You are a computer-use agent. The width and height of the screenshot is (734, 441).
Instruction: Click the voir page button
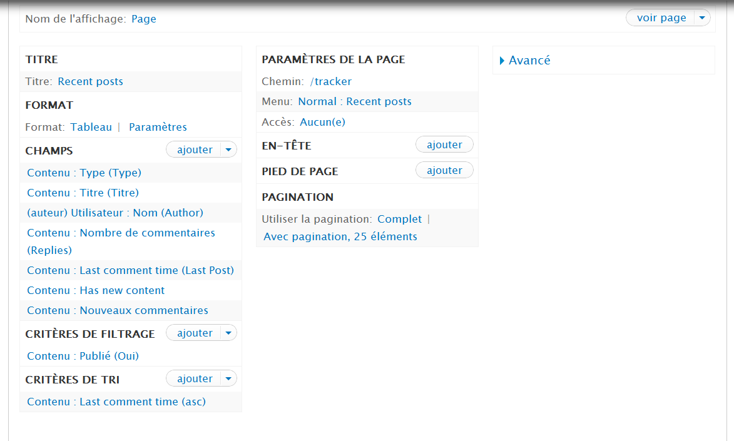click(661, 18)
